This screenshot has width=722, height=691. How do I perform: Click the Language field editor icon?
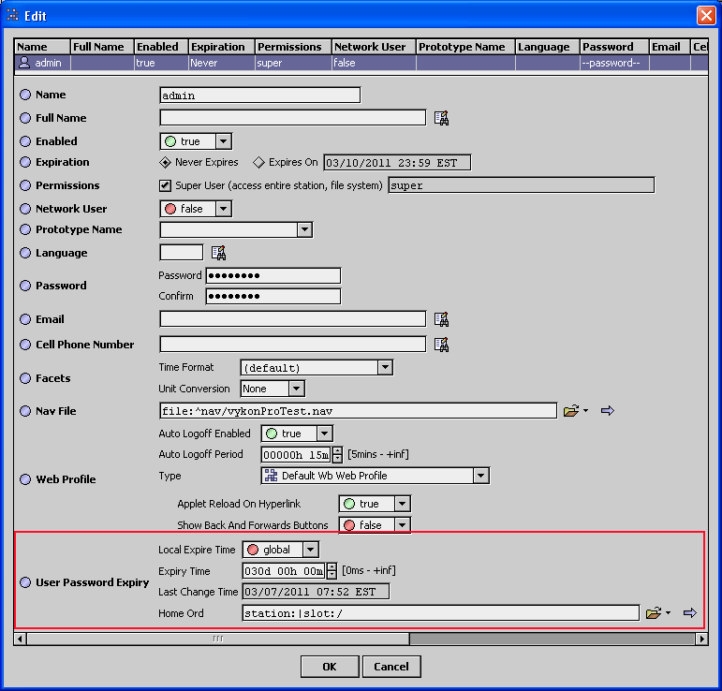[x=218, y=253]
